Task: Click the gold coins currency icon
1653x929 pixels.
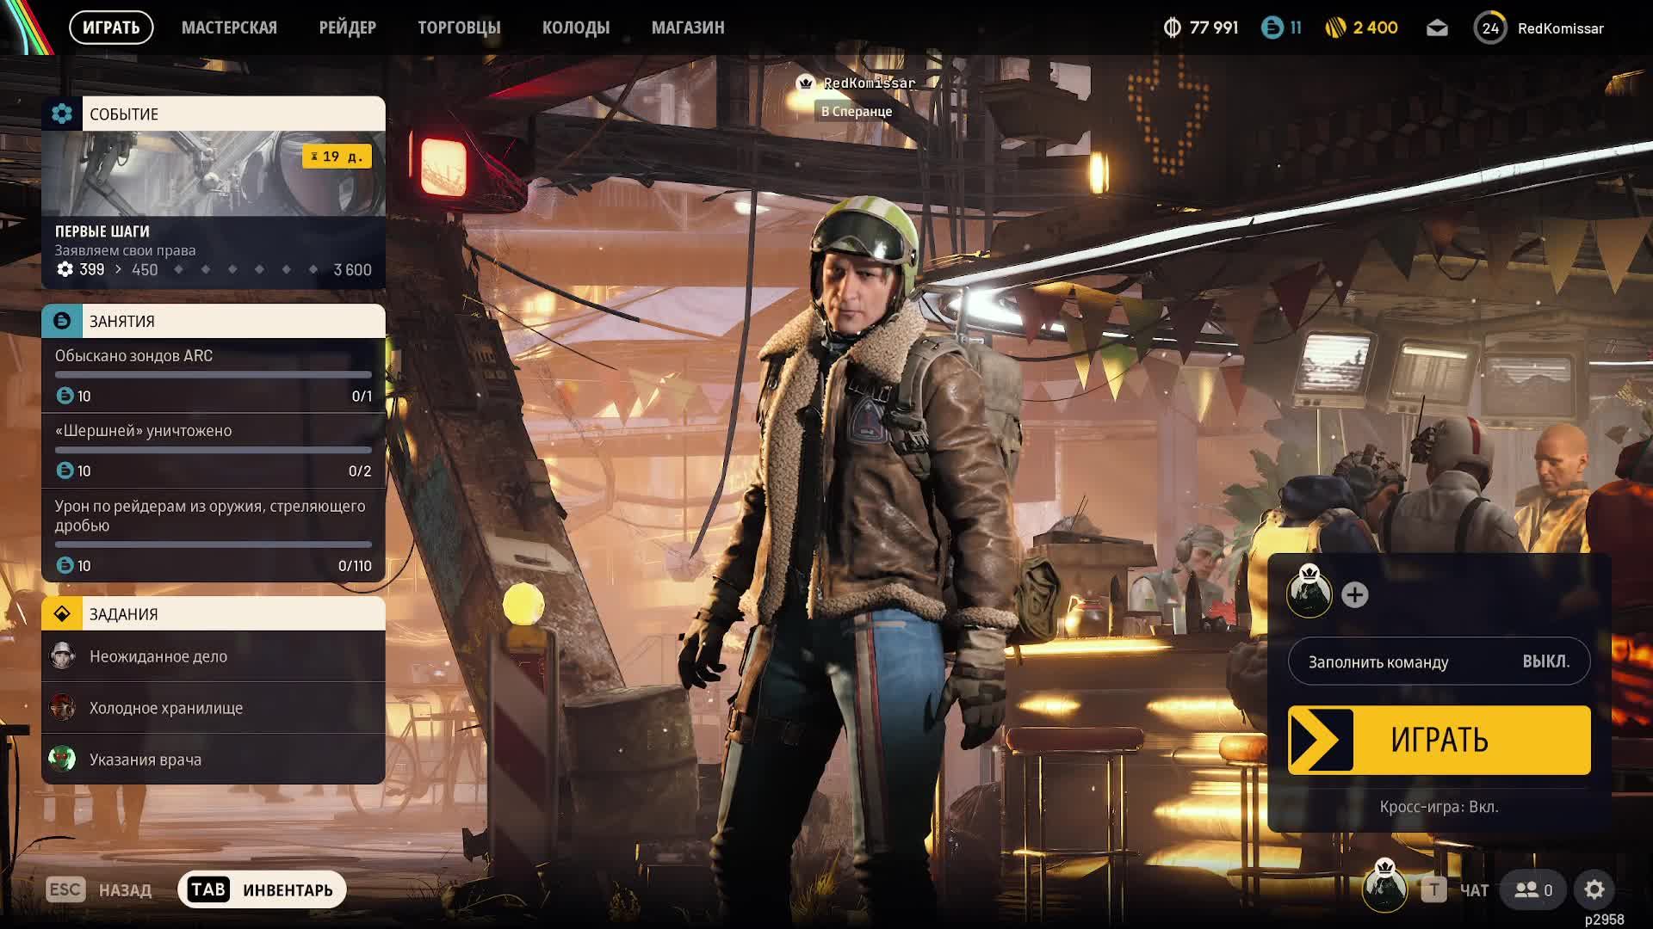Action: tap(1335, 28)
